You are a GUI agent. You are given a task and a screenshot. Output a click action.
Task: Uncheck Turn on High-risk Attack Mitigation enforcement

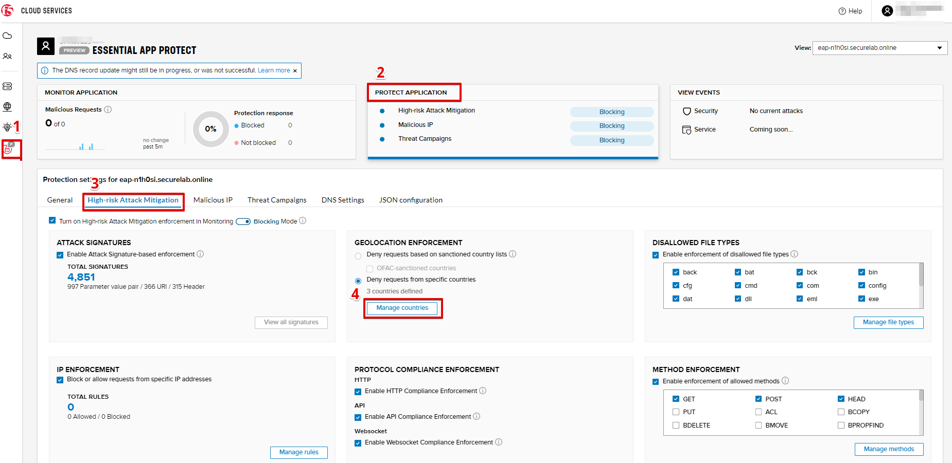(x=52, y=220)
